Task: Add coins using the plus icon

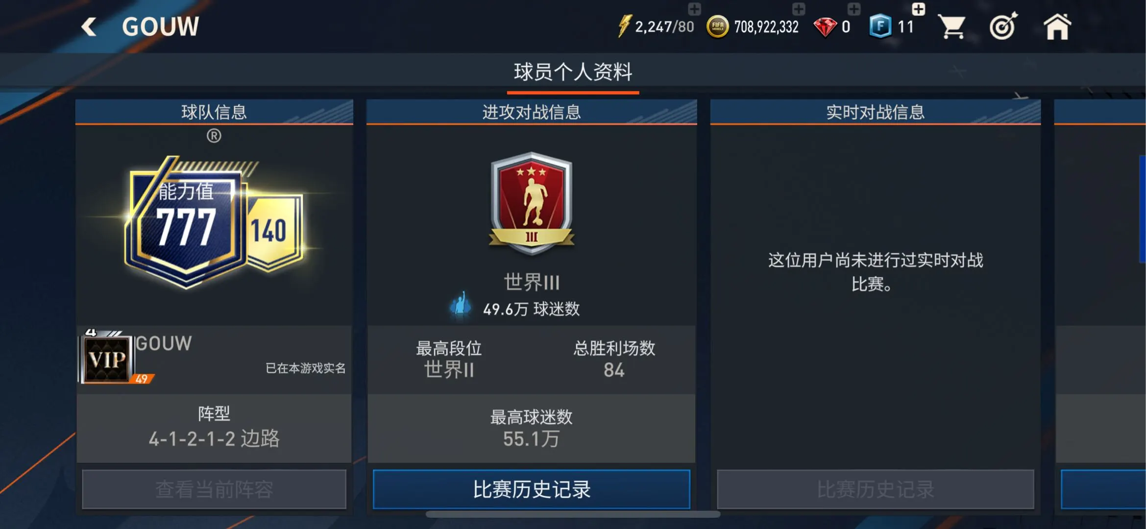Action: click(799, 9)
